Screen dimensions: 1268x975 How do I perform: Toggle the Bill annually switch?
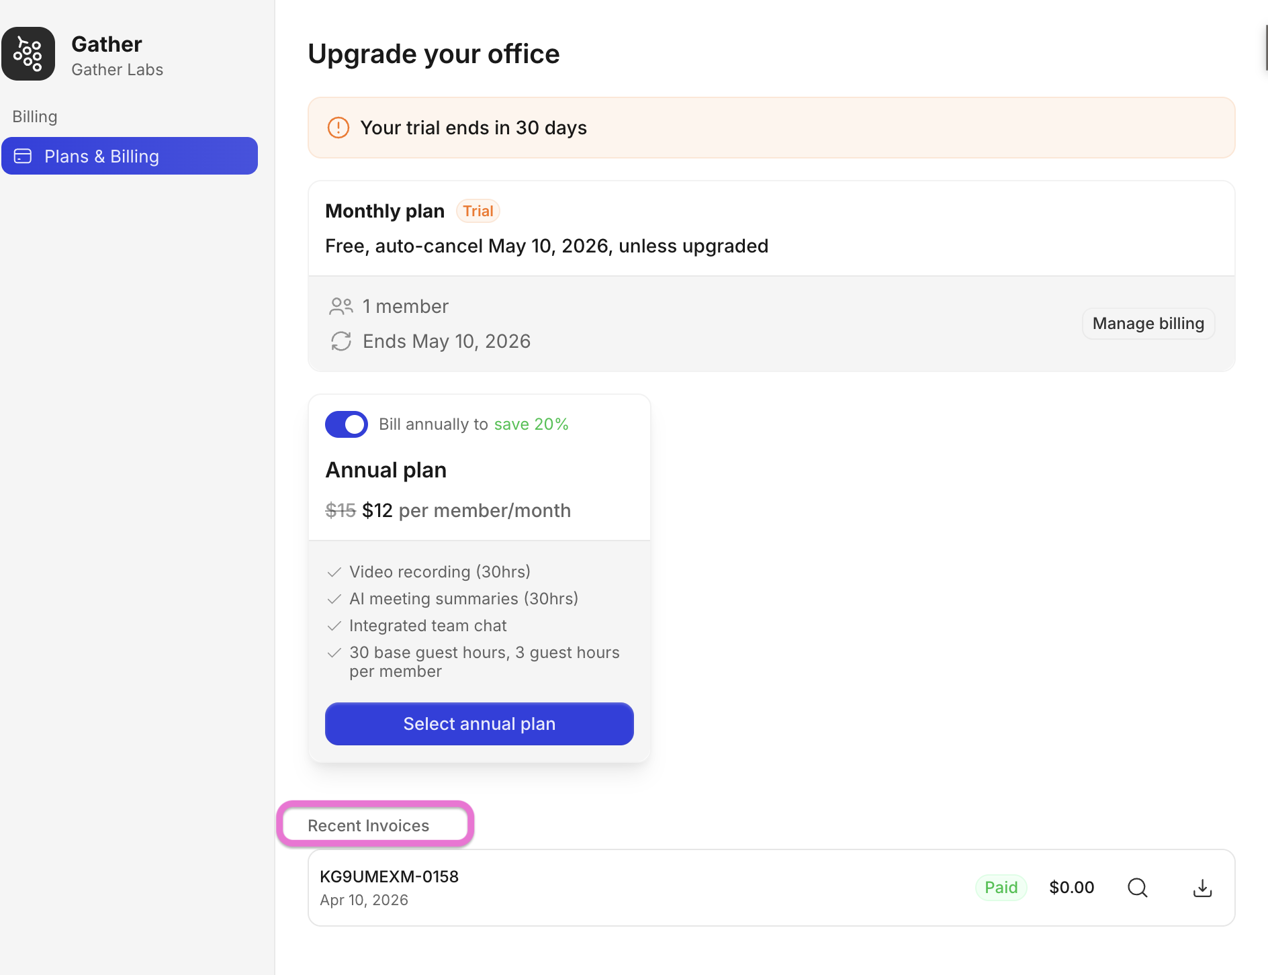(x=347, y=424)
